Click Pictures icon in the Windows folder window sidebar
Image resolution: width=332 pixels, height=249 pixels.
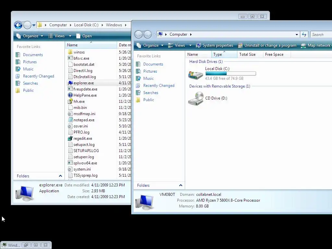18,62
